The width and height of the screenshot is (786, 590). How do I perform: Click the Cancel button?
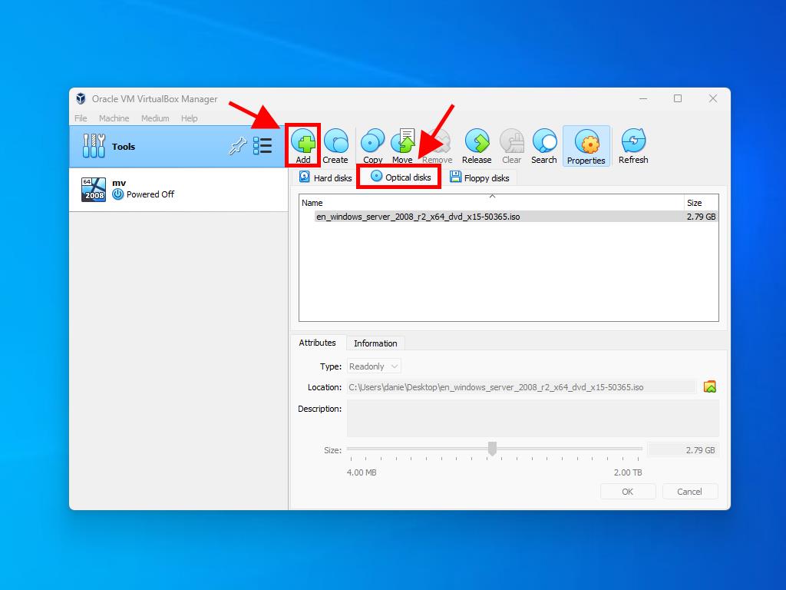pos(690,492)
